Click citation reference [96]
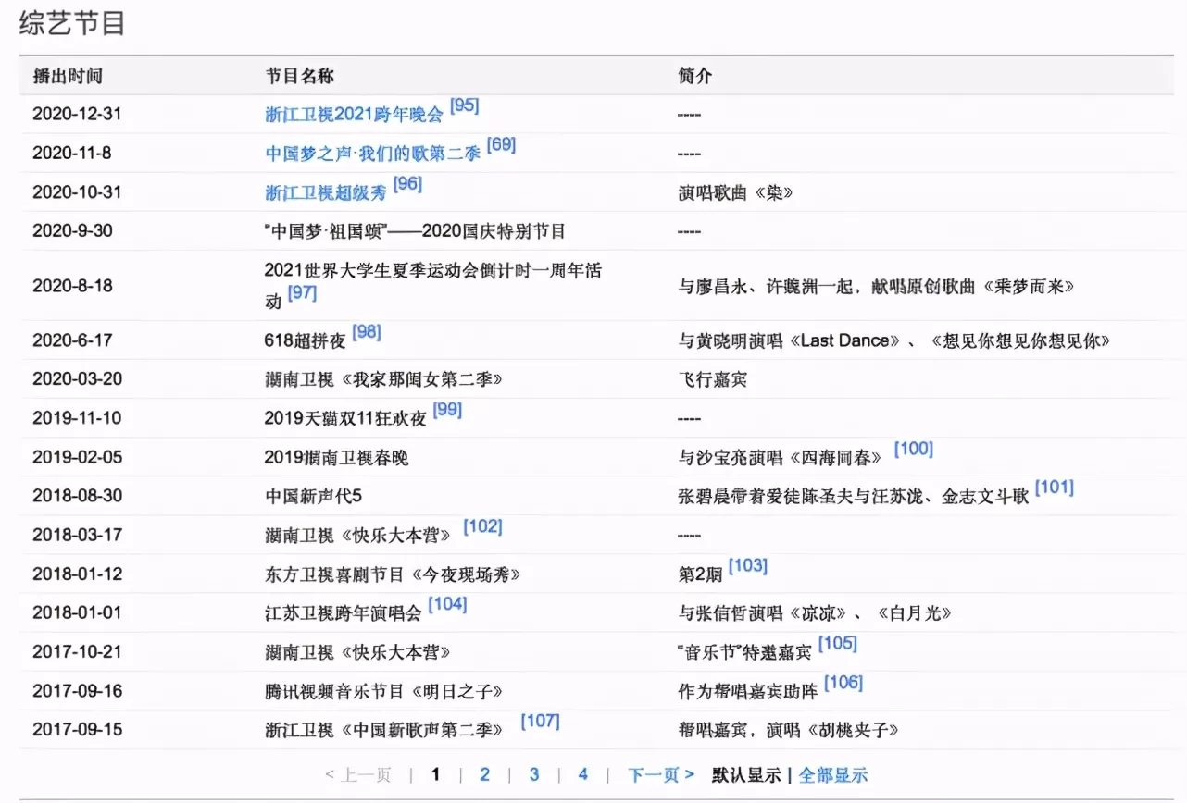Screen dimensions: 1187x803 point(408,184)
